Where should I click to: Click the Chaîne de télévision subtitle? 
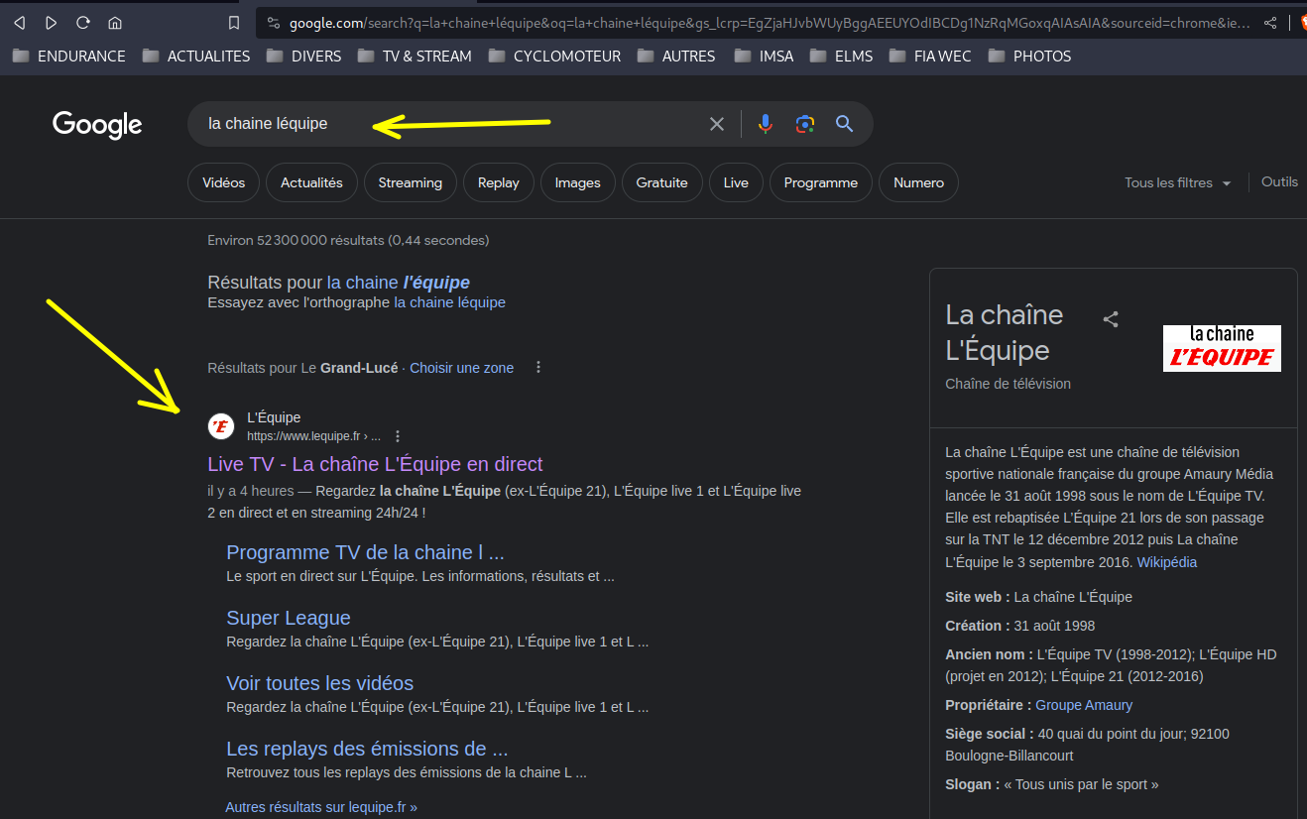(x=1008, y=384)
